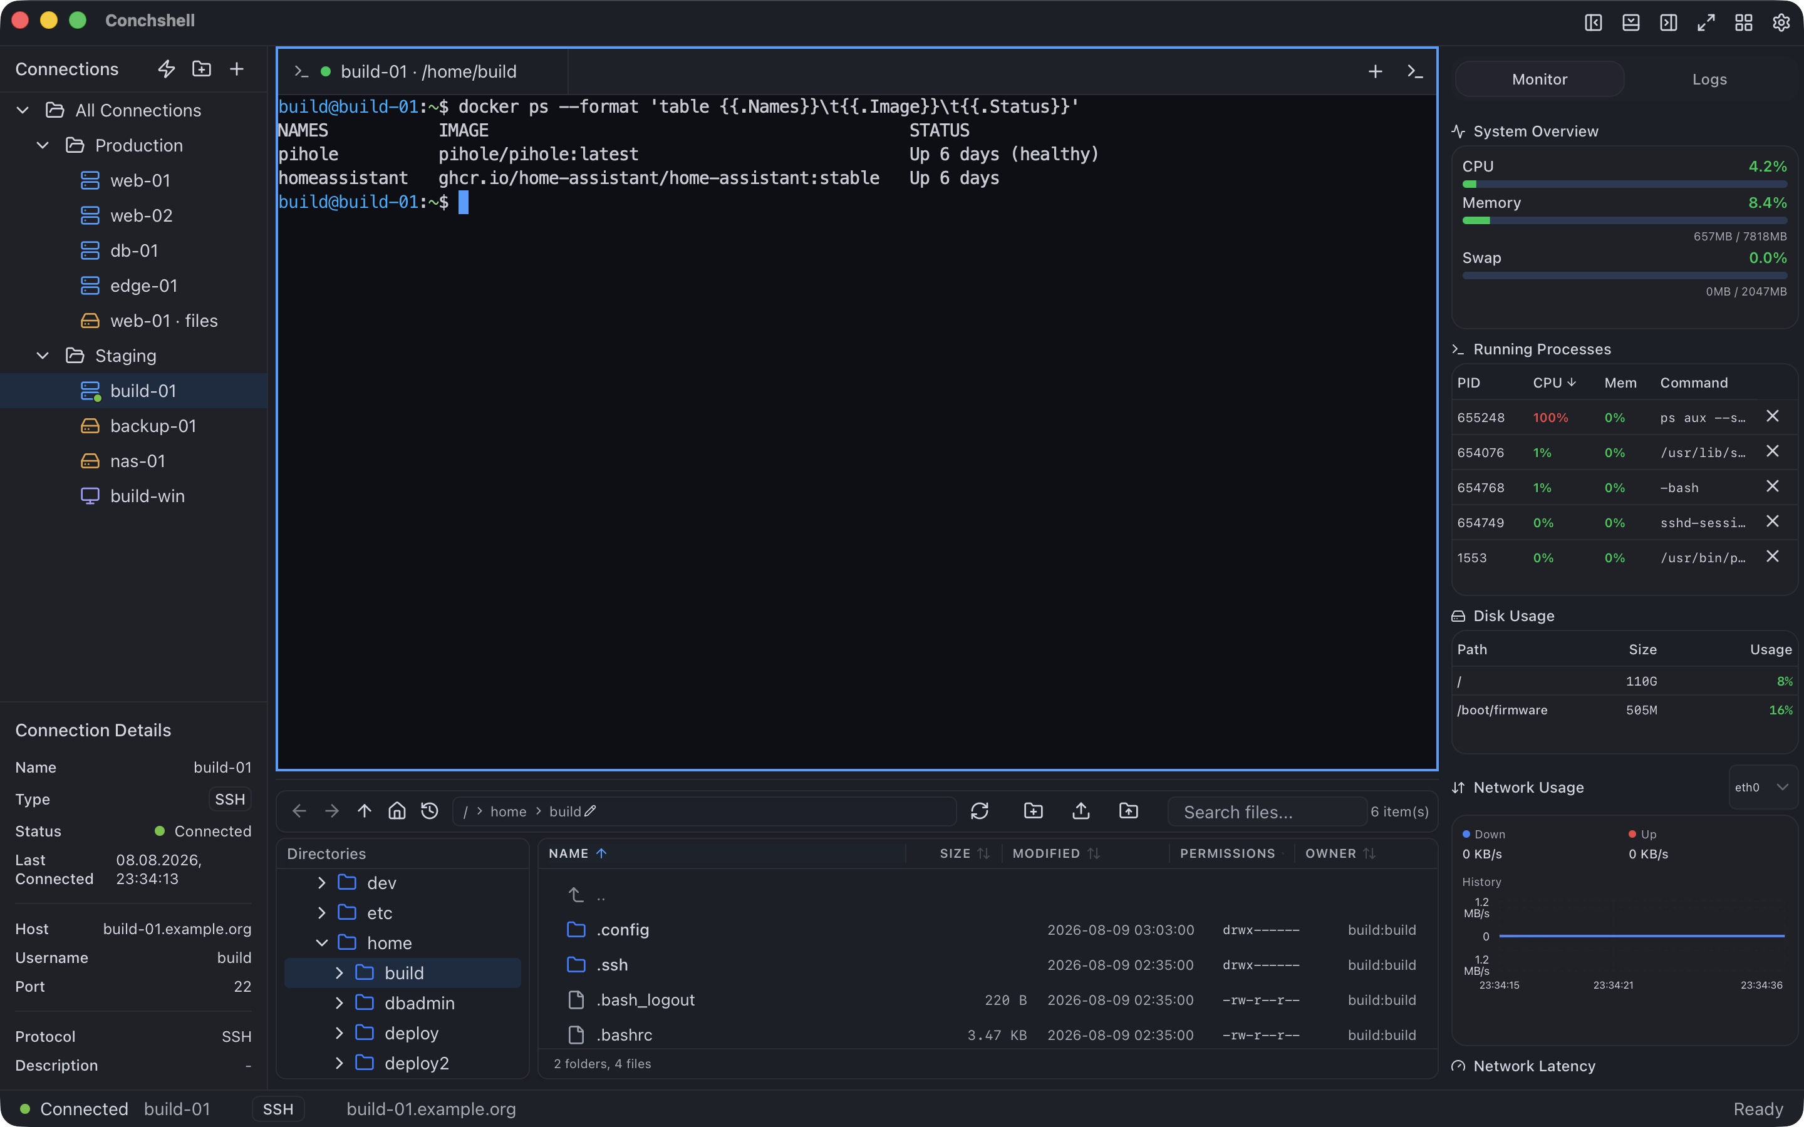Refresh the file listing
The height and width of the screenshot is (1127, 1804).
[980, 811]
